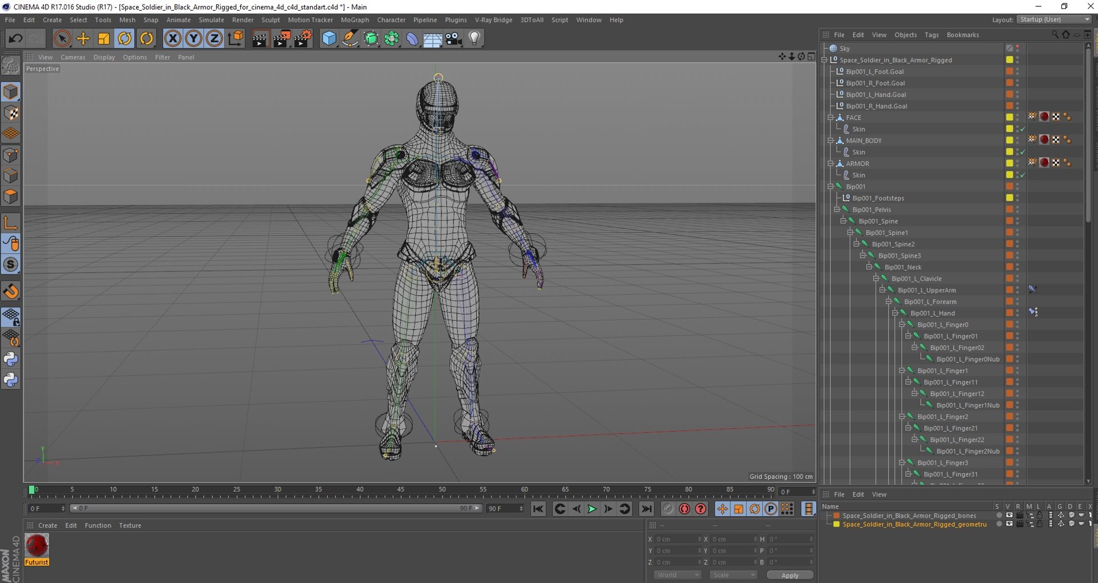Viewport: 1098px width, 583px height.
Task: Add a Light object
Action: (x=475, y=38)
